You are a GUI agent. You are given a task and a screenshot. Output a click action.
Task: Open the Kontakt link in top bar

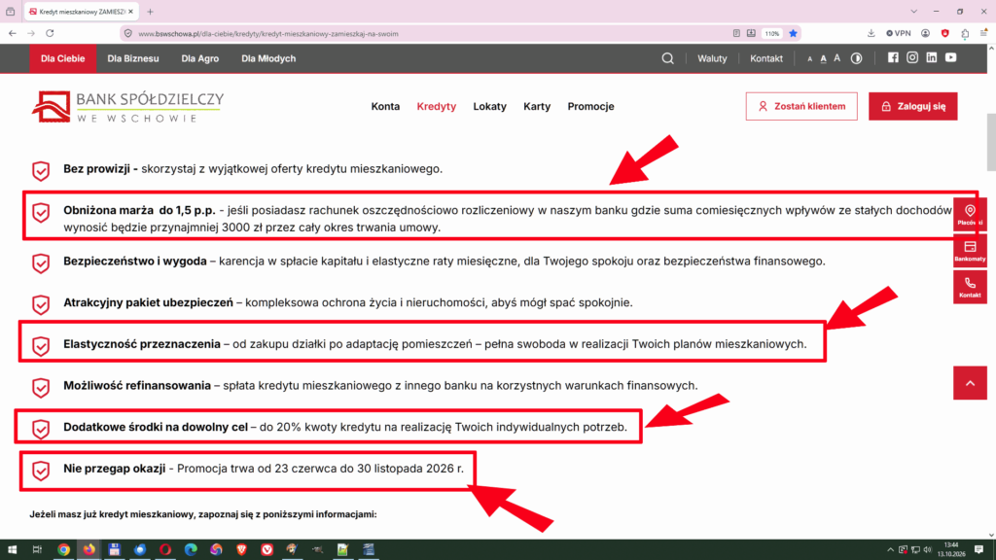tap(766, 58)
